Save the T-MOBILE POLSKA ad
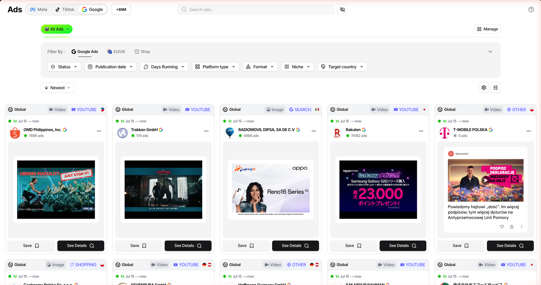Image resolution: width=541 pixels, height=285 pixels. 461,246
